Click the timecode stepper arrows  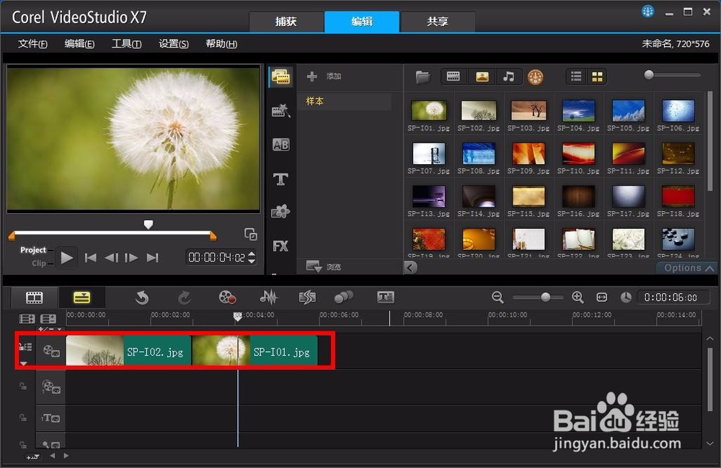(252, 257)
